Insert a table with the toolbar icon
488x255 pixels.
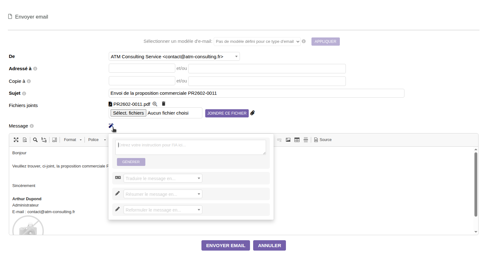tap(297, 140)
